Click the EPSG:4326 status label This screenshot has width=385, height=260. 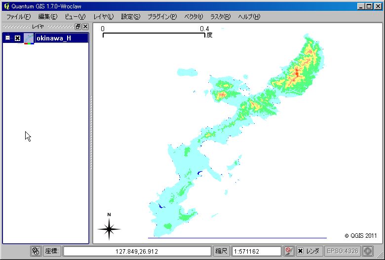point(343,251)
